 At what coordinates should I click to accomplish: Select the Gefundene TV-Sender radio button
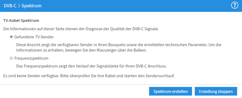[x=11, y=37]
